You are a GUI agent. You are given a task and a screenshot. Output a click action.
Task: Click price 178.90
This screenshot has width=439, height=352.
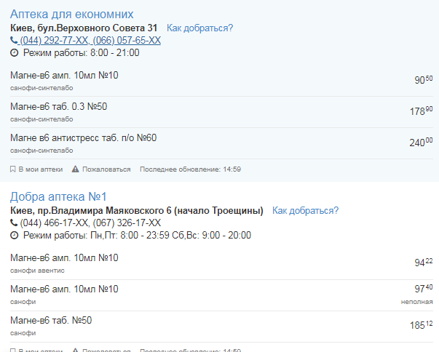coord(421,111)
